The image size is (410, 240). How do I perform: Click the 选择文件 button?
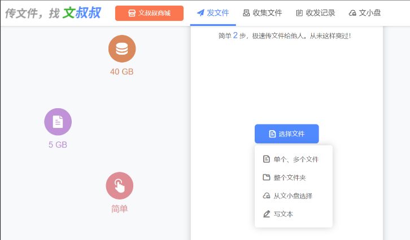(x=286, y=134)
